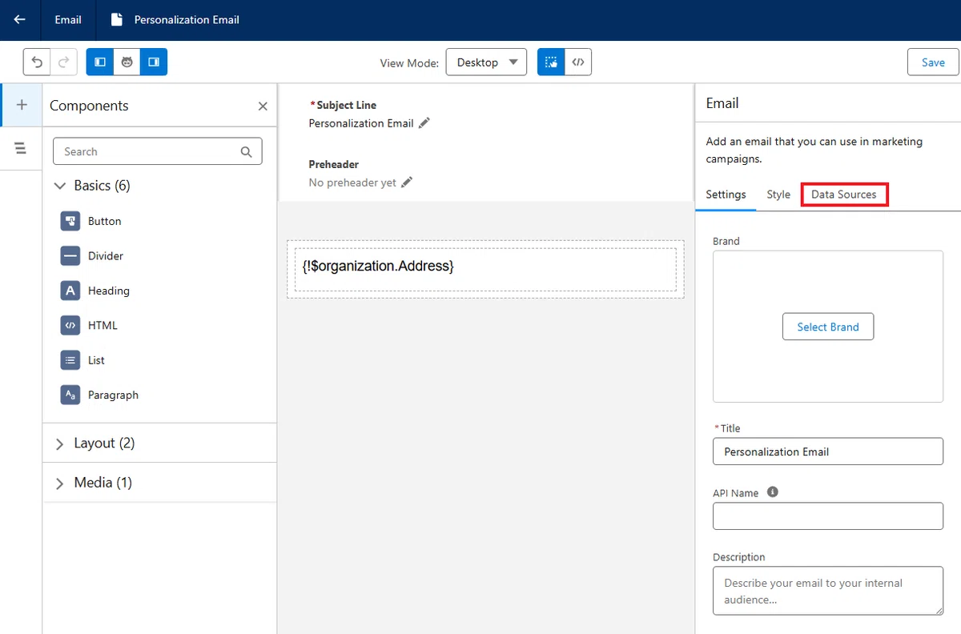Edit the Subject Line pencil icon

(424, 122)
